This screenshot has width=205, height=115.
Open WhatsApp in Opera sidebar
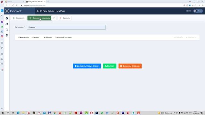tap(2, 27)
